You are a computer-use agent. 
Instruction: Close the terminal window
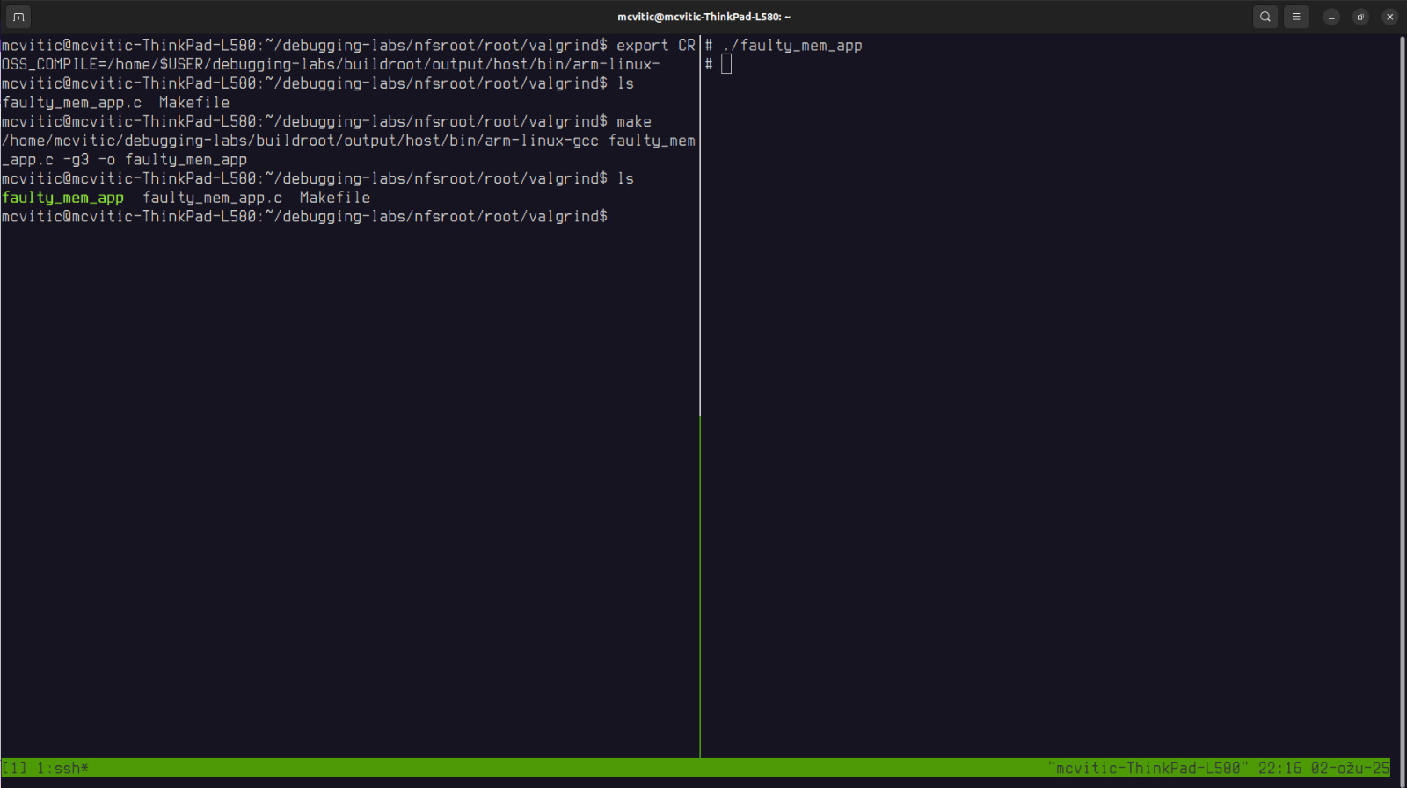coord(1389,17)
